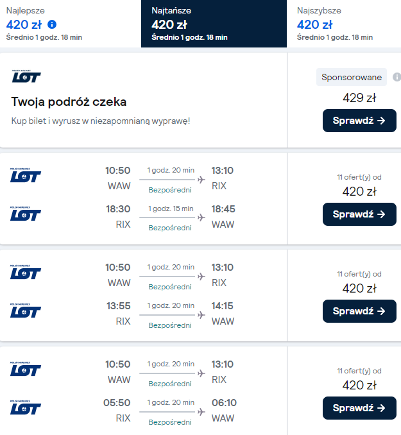401x435 pixels.
Task: Click airplane icon on the 13:55 RIX flight
Action: (201, 314)
